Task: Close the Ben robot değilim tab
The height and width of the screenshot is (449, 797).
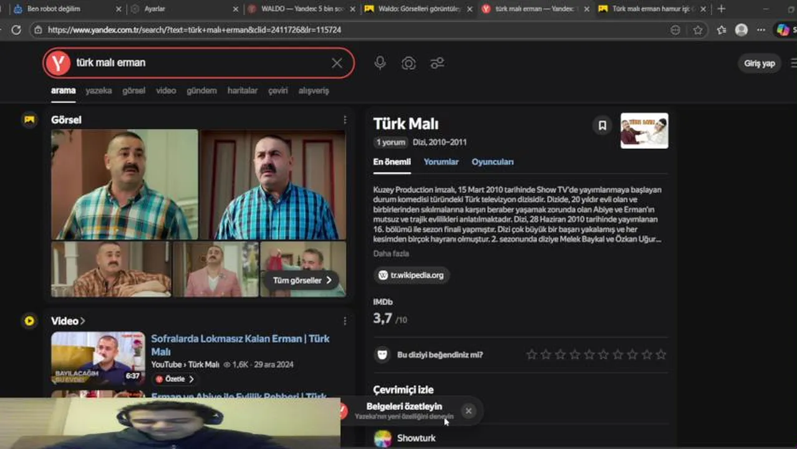Action: (x=118, y=9)
